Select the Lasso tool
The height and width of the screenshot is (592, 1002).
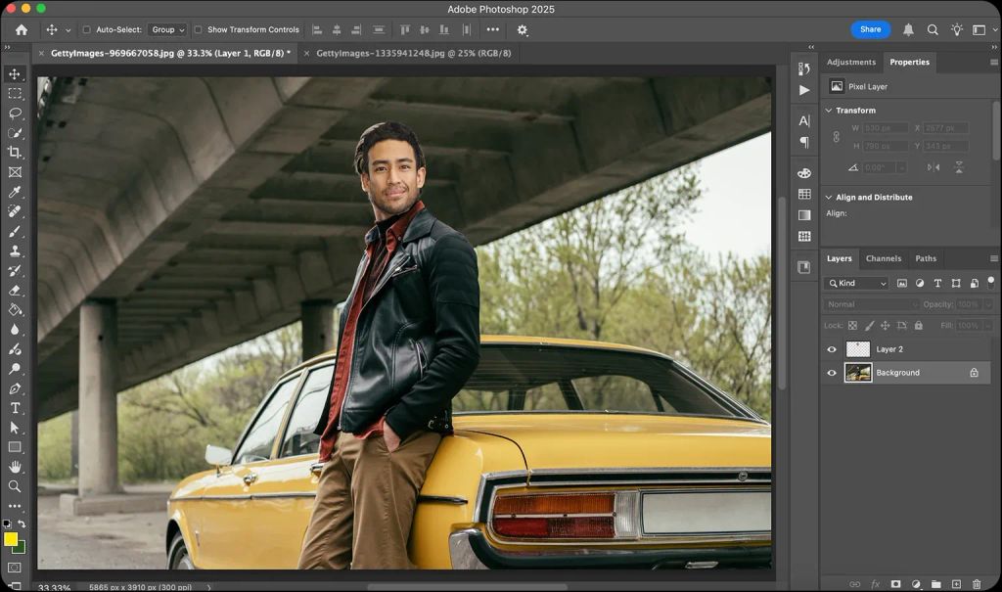[15, 114]
